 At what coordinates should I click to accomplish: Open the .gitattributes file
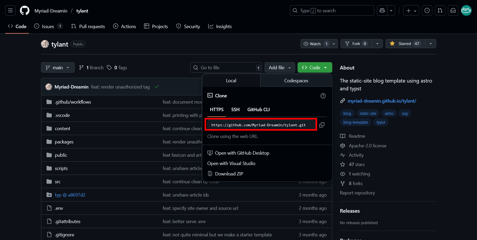click(67, 221)
